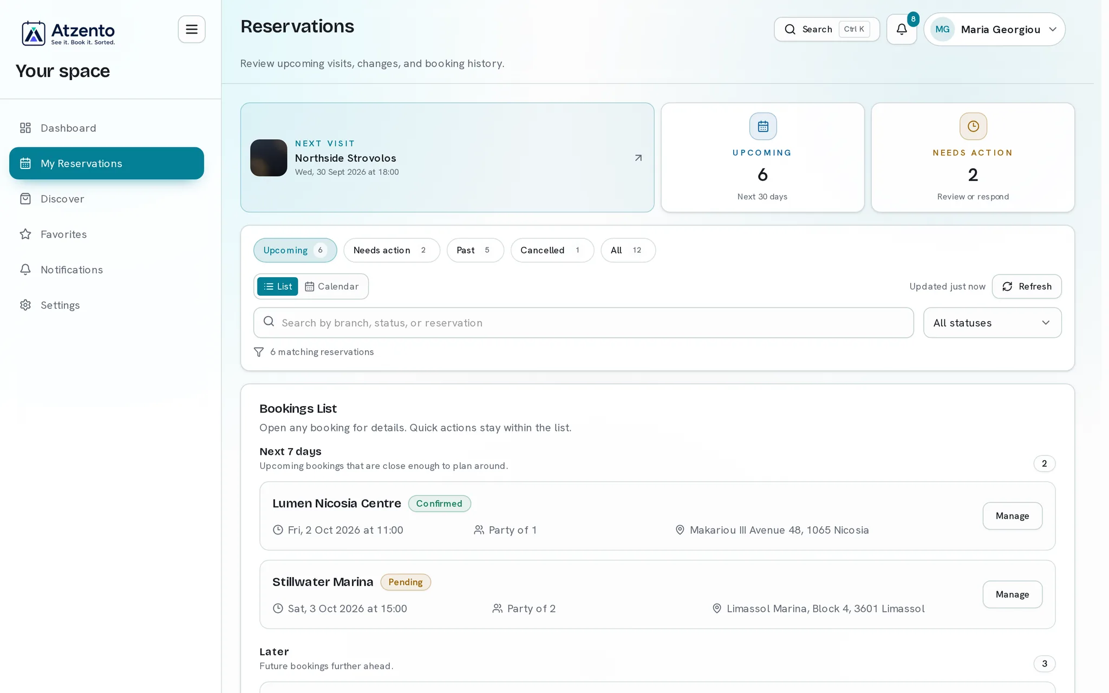Viewport: 1109px width, 693px height.
Task: Click the Settings gear icon
Action: pyautogui.click(x=25, y=305)
